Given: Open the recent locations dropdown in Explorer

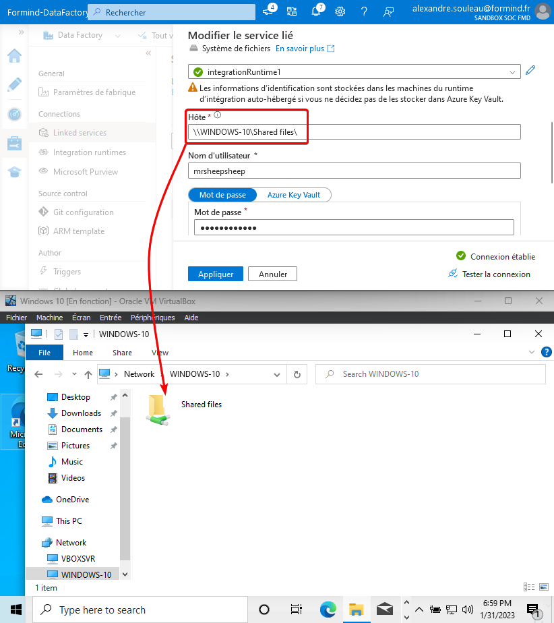Looking at the screenshot, I should (74, 374).
